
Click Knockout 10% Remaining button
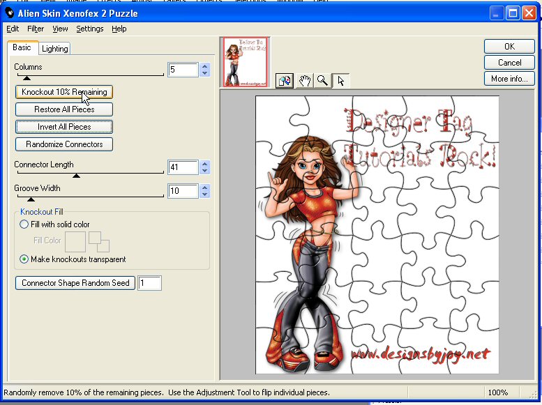(x=64, y=92)
